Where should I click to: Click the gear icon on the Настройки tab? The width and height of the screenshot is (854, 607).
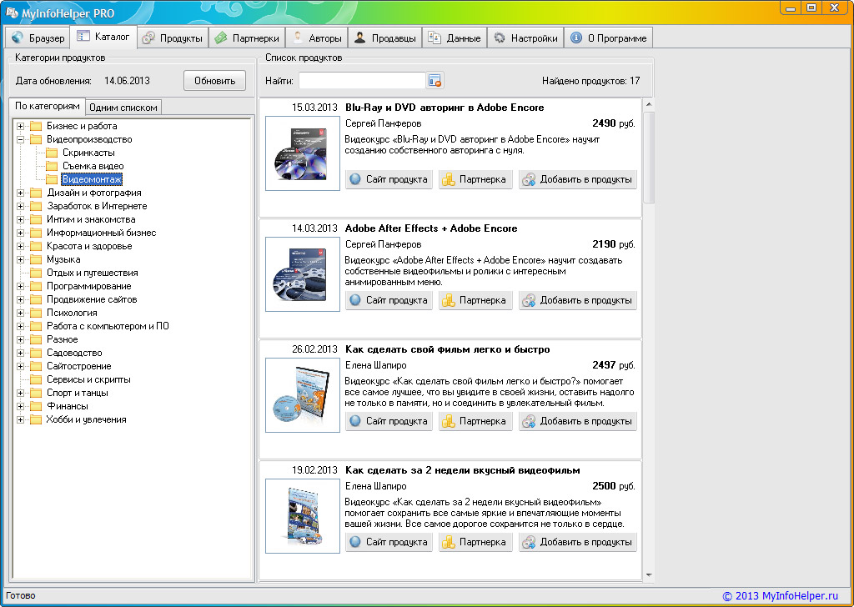500,38
